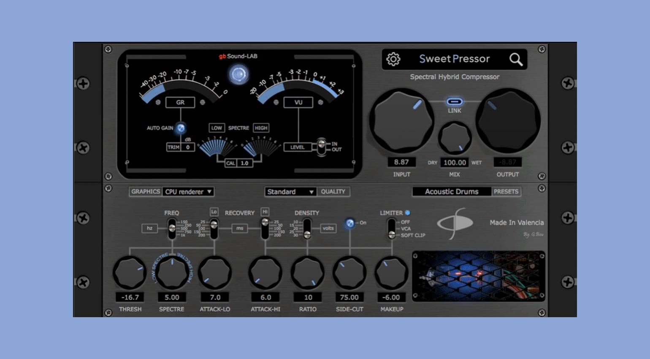Flip the LEVEL IN/OUT switch
Screen dimensions: 650x359
(322, 147)
